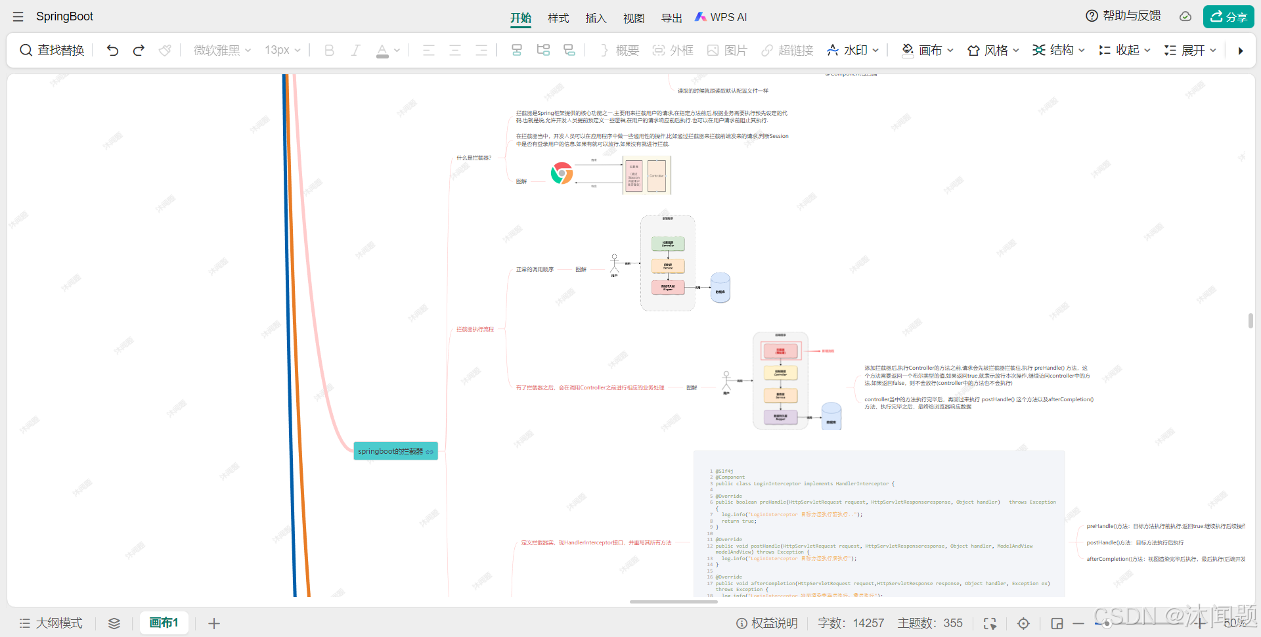Click the redo arrow
The image size is (1261, 637).
point(139,50)
